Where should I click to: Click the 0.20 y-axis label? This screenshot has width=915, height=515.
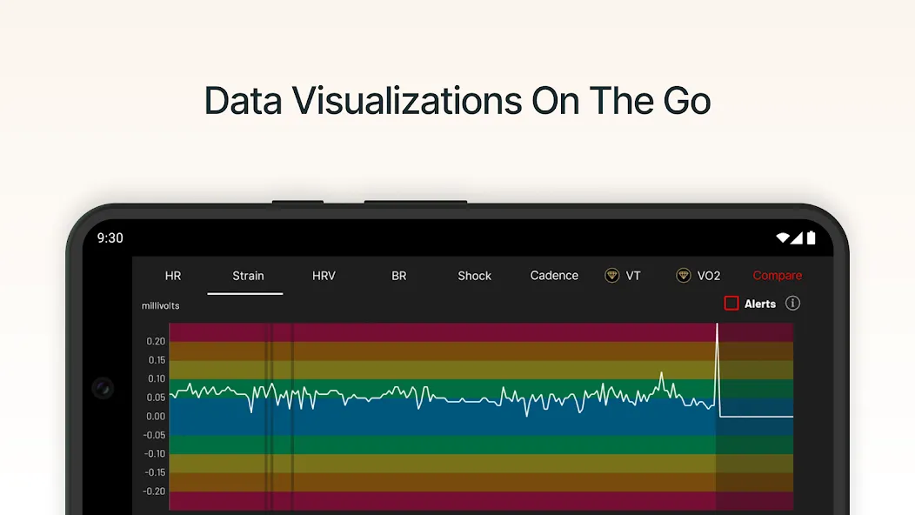coord(156,341)
